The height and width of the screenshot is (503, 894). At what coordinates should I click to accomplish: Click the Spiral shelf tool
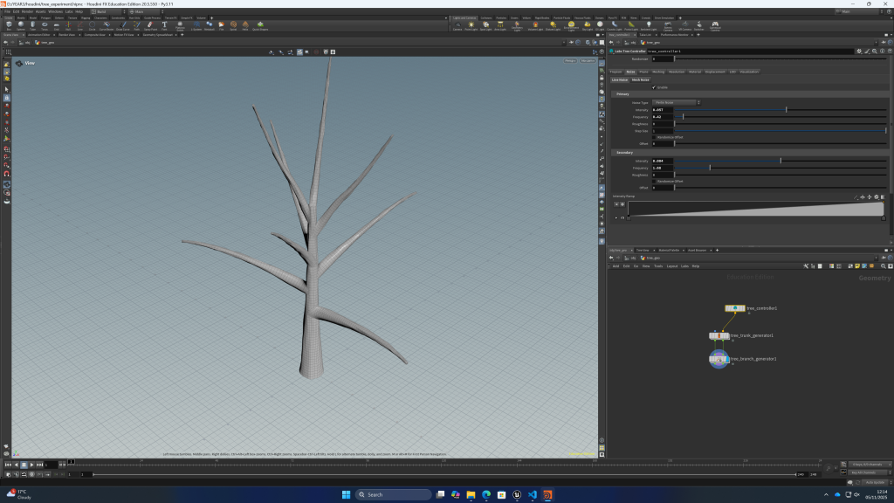pos(233,25)
